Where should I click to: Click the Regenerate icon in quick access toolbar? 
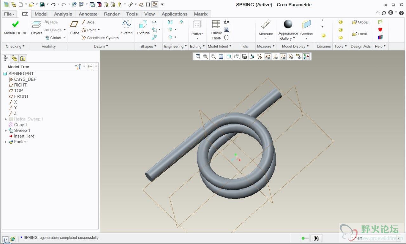click(x=74, y=4)
